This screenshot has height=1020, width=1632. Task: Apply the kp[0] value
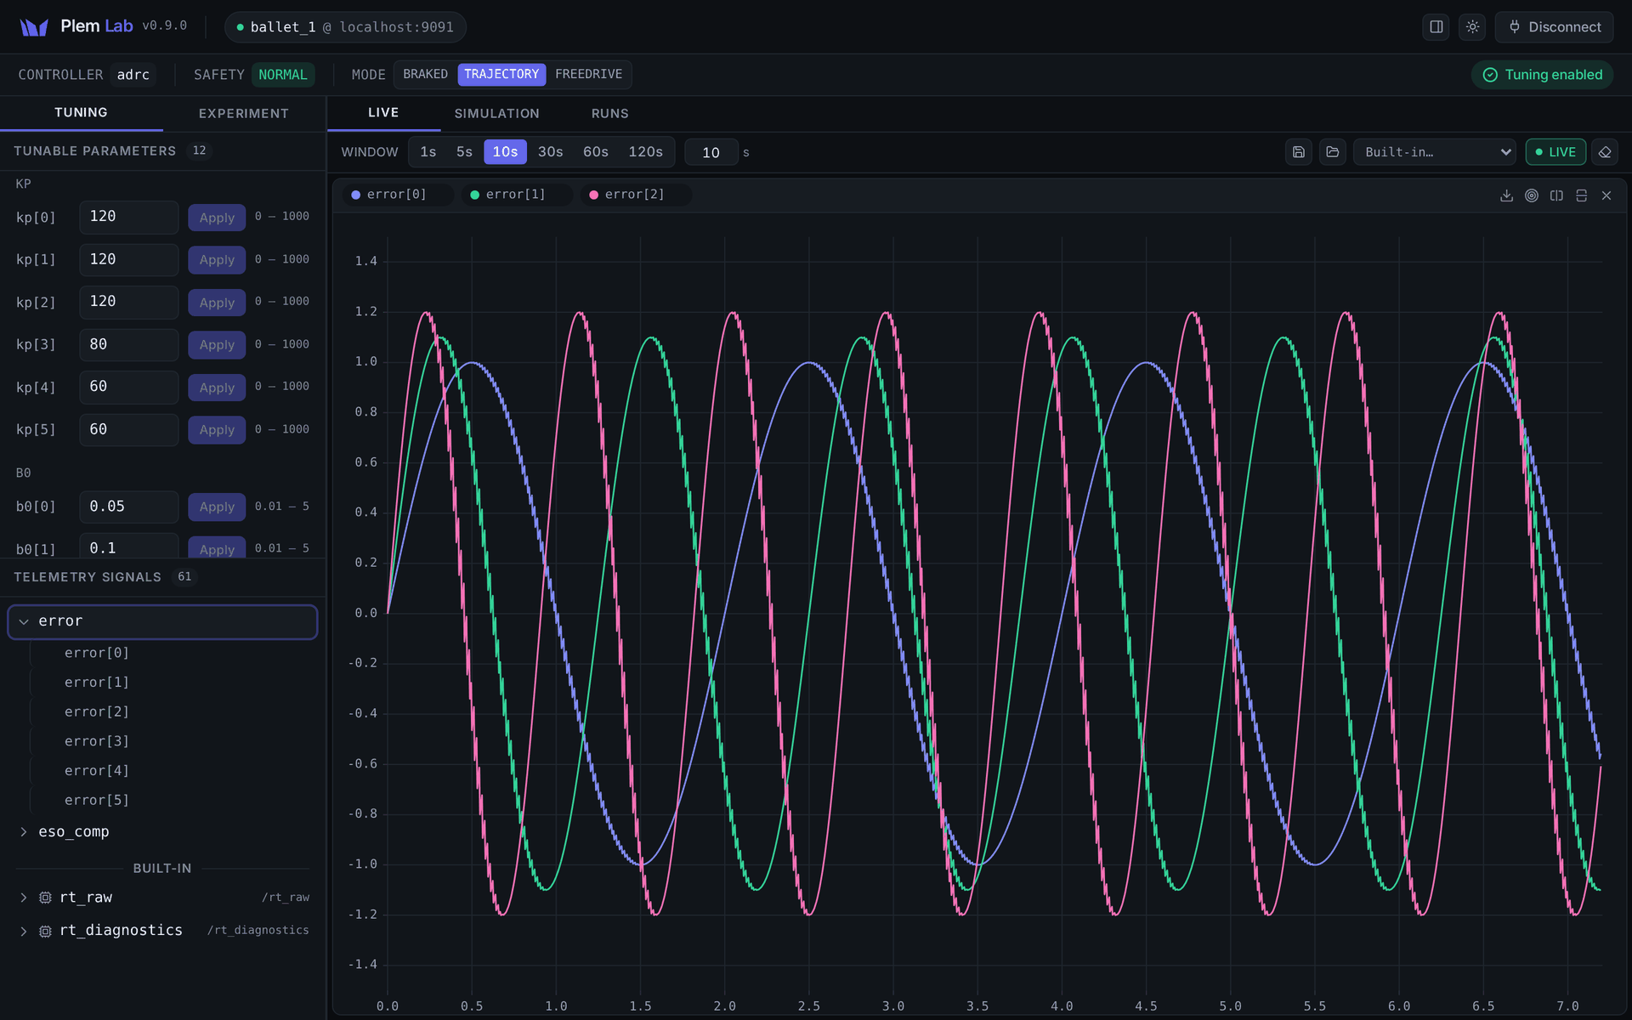(x=217, y=218)
